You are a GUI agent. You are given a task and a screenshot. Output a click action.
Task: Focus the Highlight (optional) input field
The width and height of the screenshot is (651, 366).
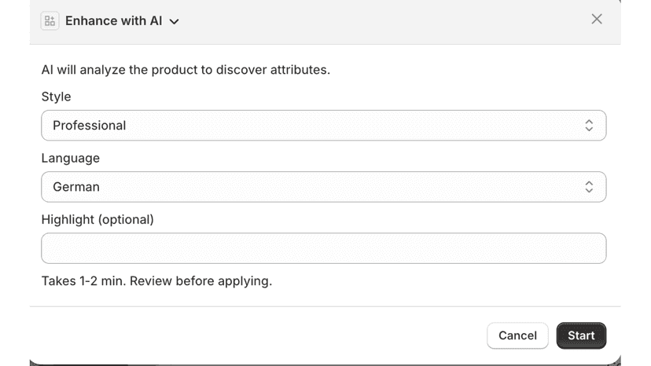[324, 248]
